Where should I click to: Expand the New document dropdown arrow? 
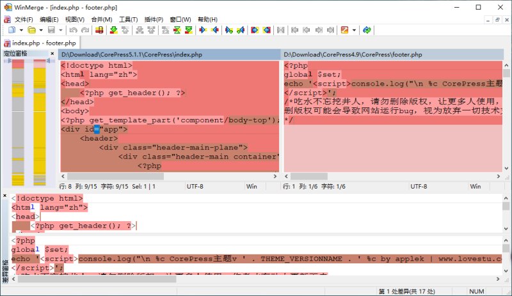tap(21, 30)
